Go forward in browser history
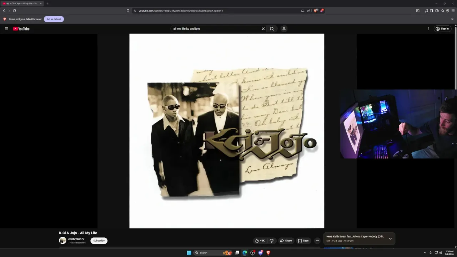The image size is (457, 257). click(9, 11)
